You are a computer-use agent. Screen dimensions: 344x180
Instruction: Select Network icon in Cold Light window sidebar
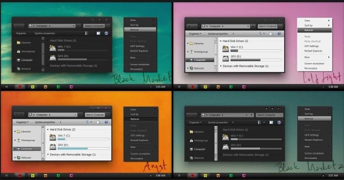point(192,69)
